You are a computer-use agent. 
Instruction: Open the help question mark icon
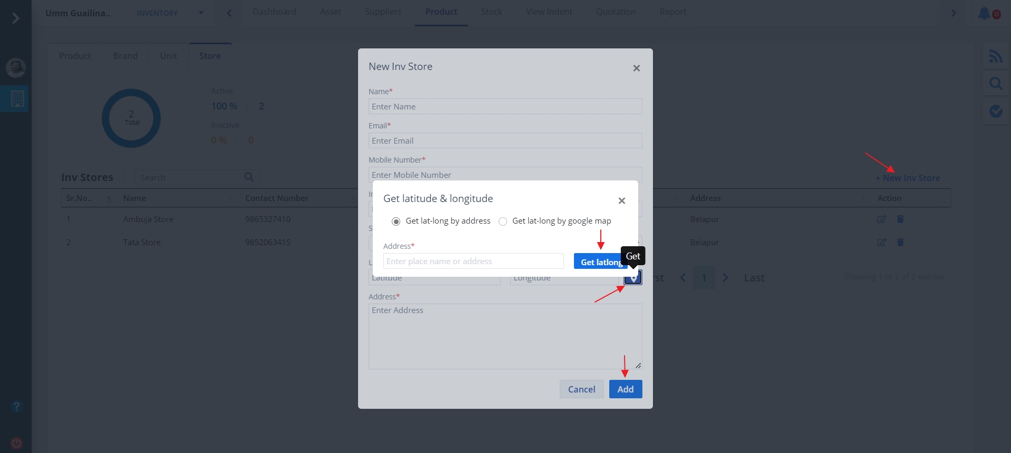[16, 406]
